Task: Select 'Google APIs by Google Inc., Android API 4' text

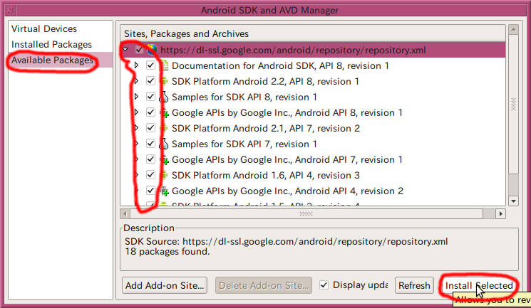Action: (264, 191)
